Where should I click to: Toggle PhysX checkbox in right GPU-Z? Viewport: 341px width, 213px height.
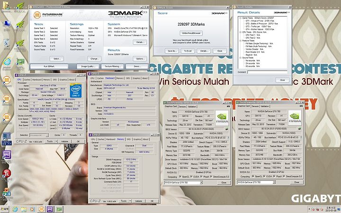(274, 176)
